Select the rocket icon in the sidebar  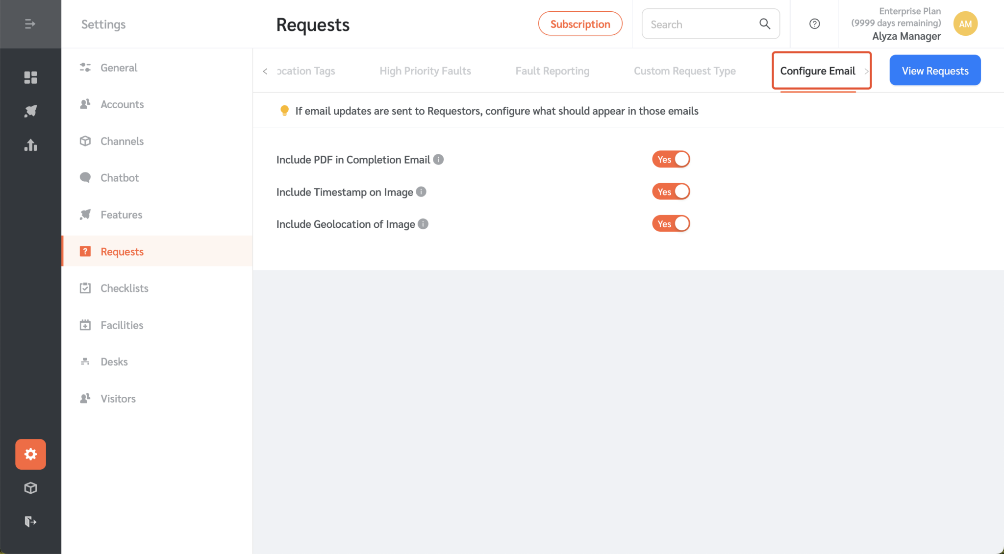click(30, 110)
